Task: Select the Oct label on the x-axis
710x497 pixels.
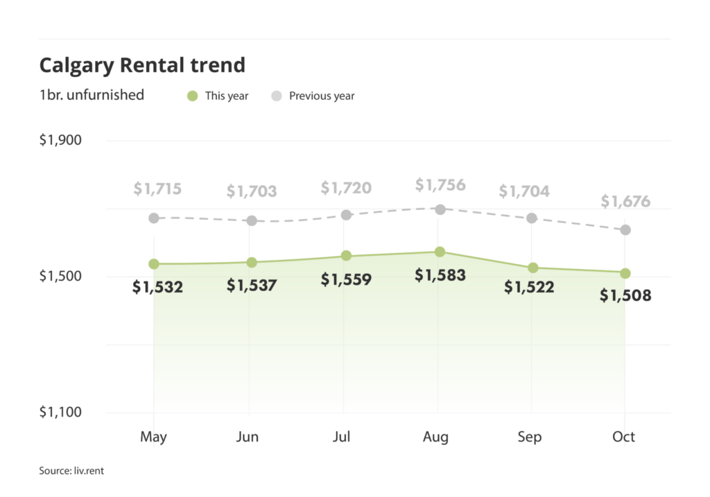Action: click(x=624, y=437)
